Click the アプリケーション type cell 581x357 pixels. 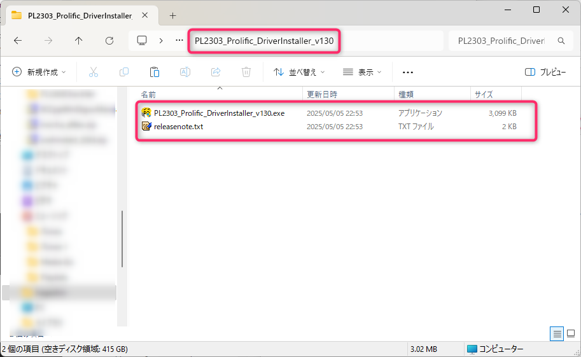[420, 113]
